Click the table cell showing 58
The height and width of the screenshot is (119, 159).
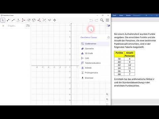[119, 59]
